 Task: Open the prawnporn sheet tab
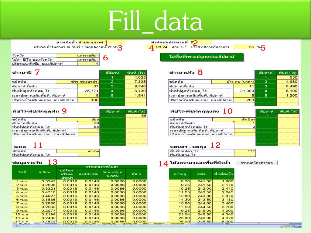[x=177, y=224]
